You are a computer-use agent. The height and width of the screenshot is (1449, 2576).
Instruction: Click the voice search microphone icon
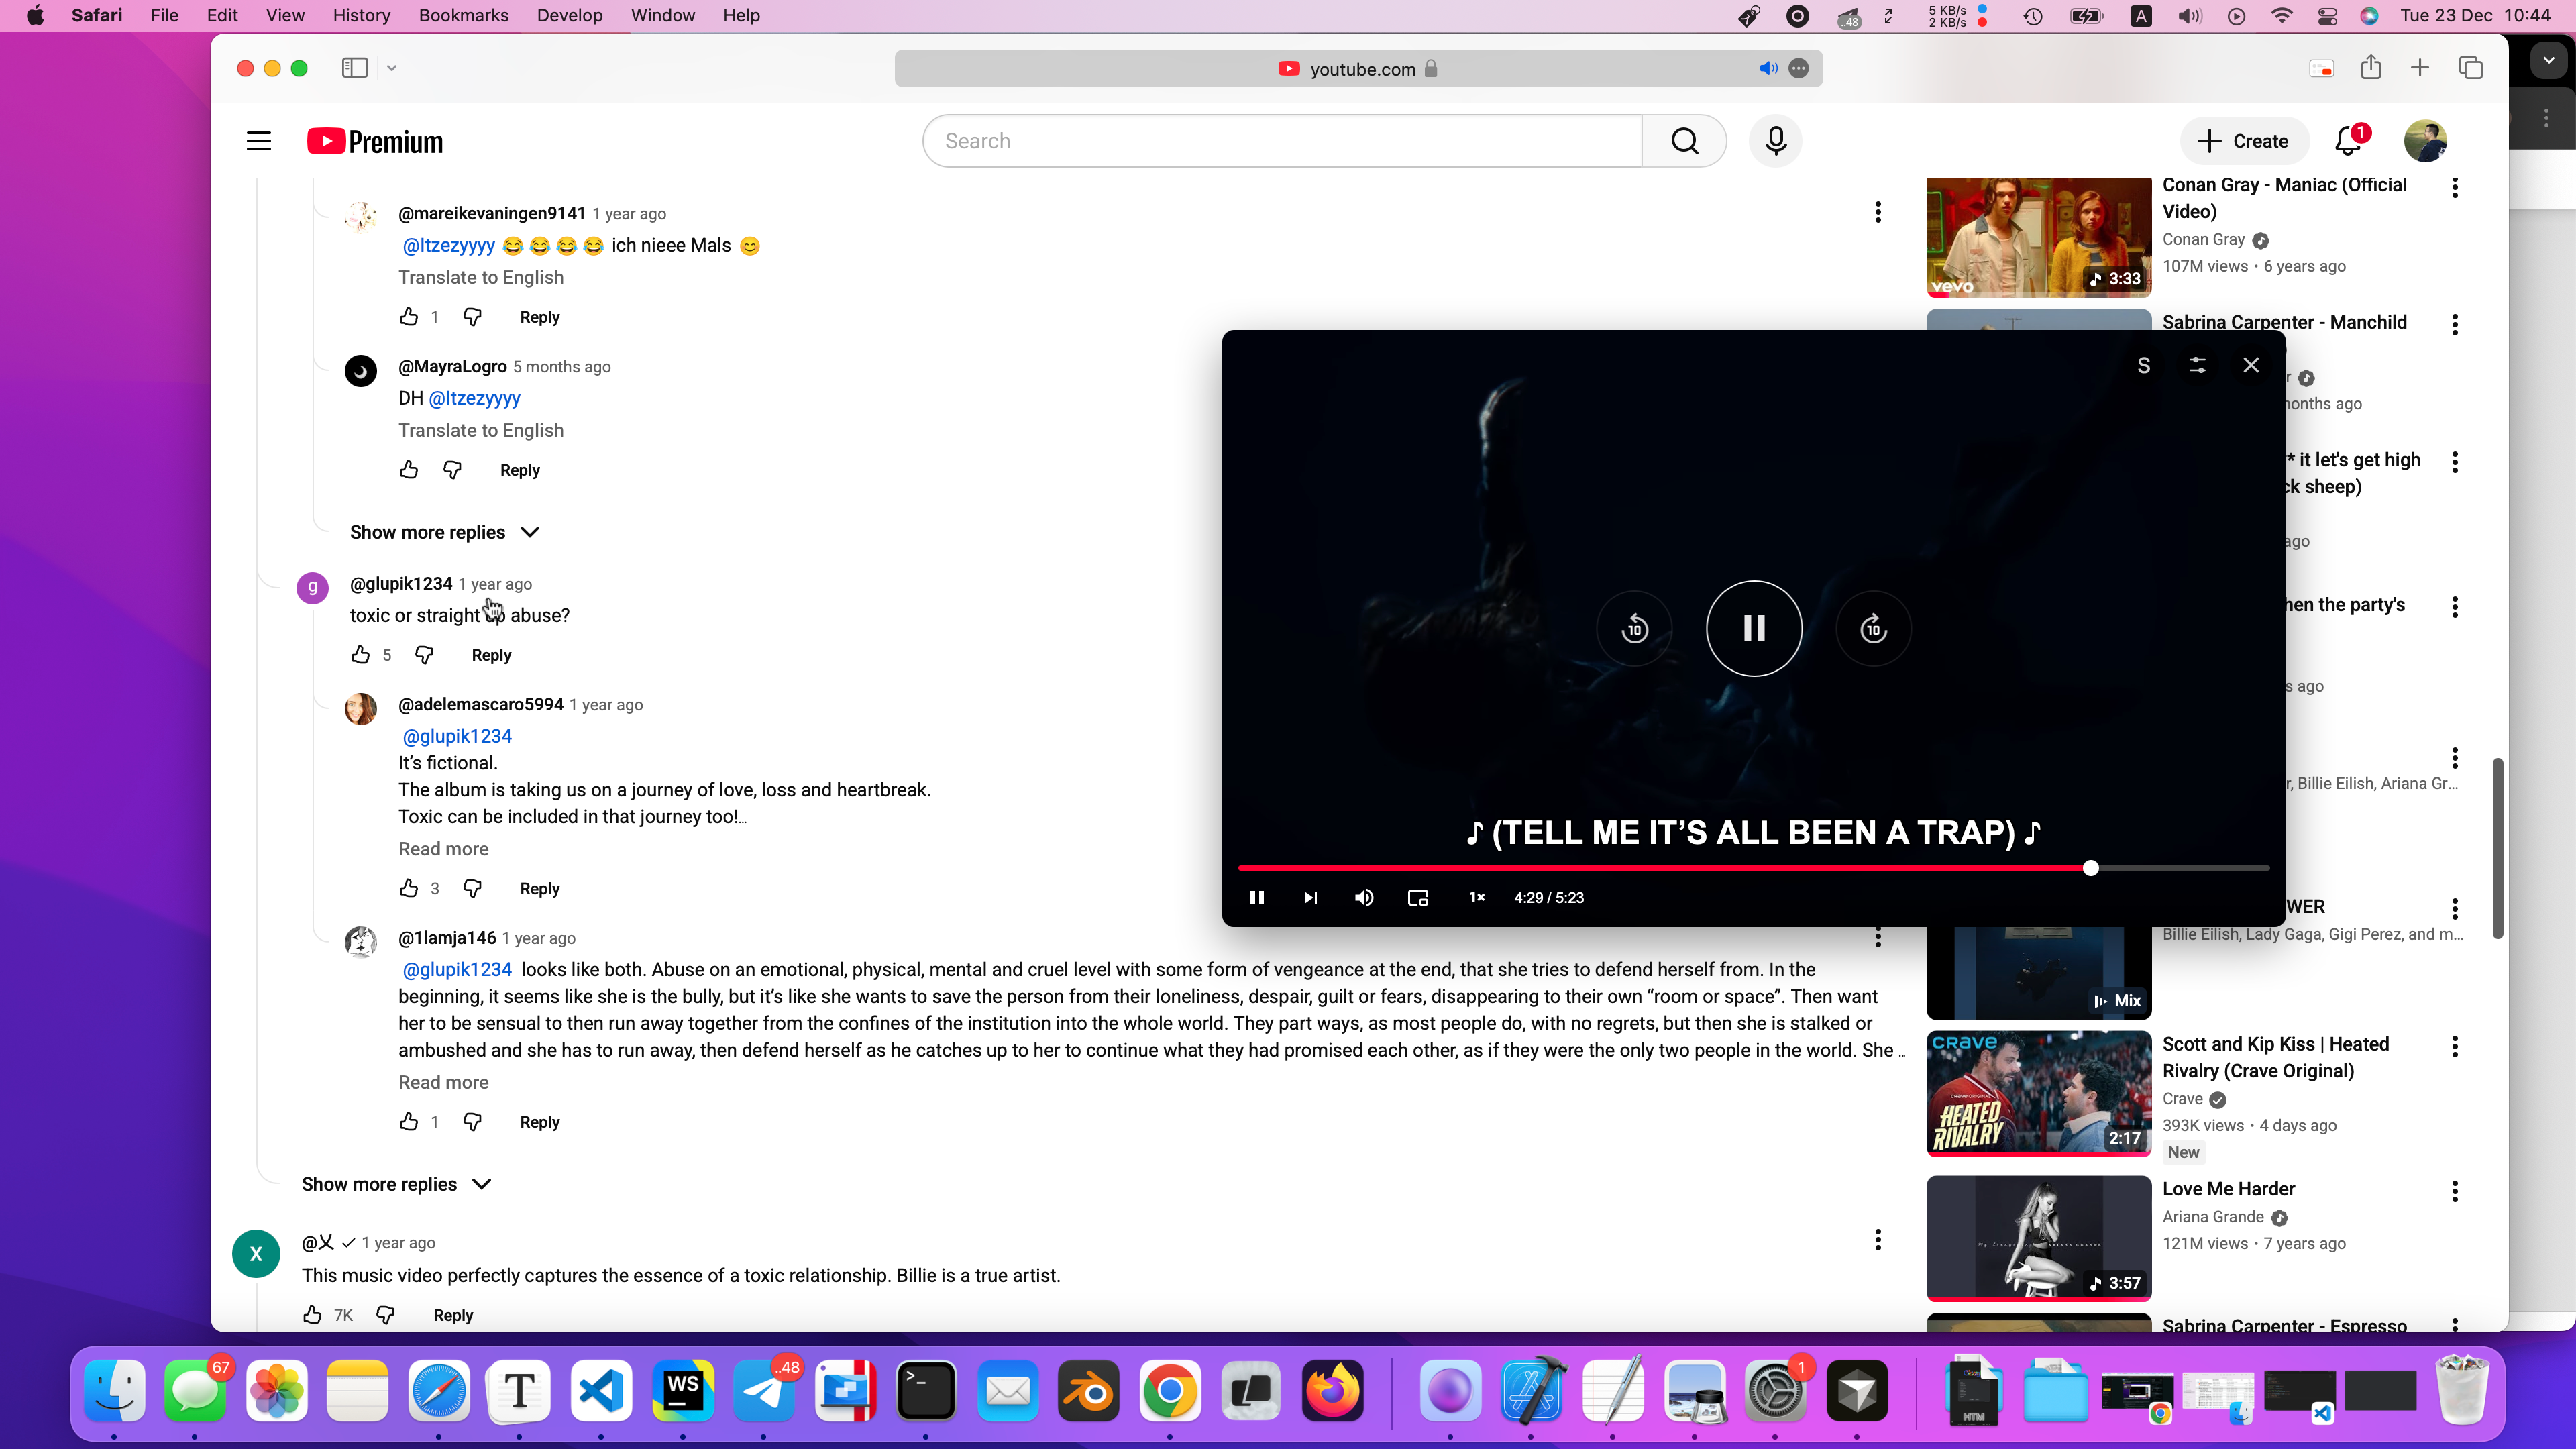1775,141
